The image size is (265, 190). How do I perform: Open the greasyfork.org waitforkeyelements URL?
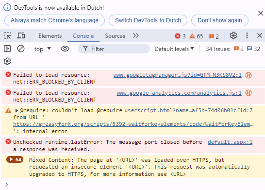(133, 124)
